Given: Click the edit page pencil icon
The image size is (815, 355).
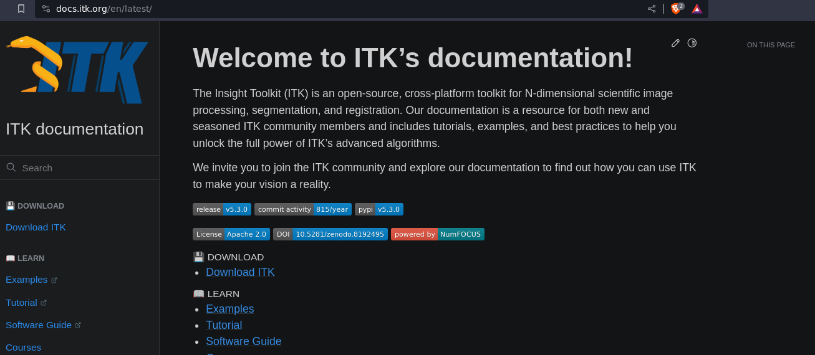Looking at the screenshot, I should pyautogui.click(x=675, y=43).
